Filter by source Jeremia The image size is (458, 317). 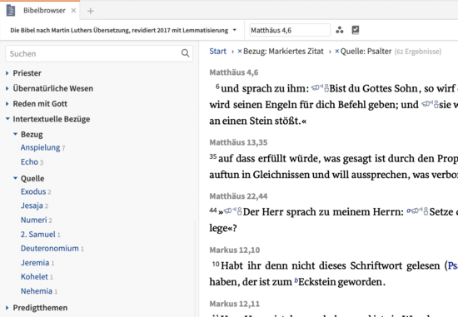point(35,263)
